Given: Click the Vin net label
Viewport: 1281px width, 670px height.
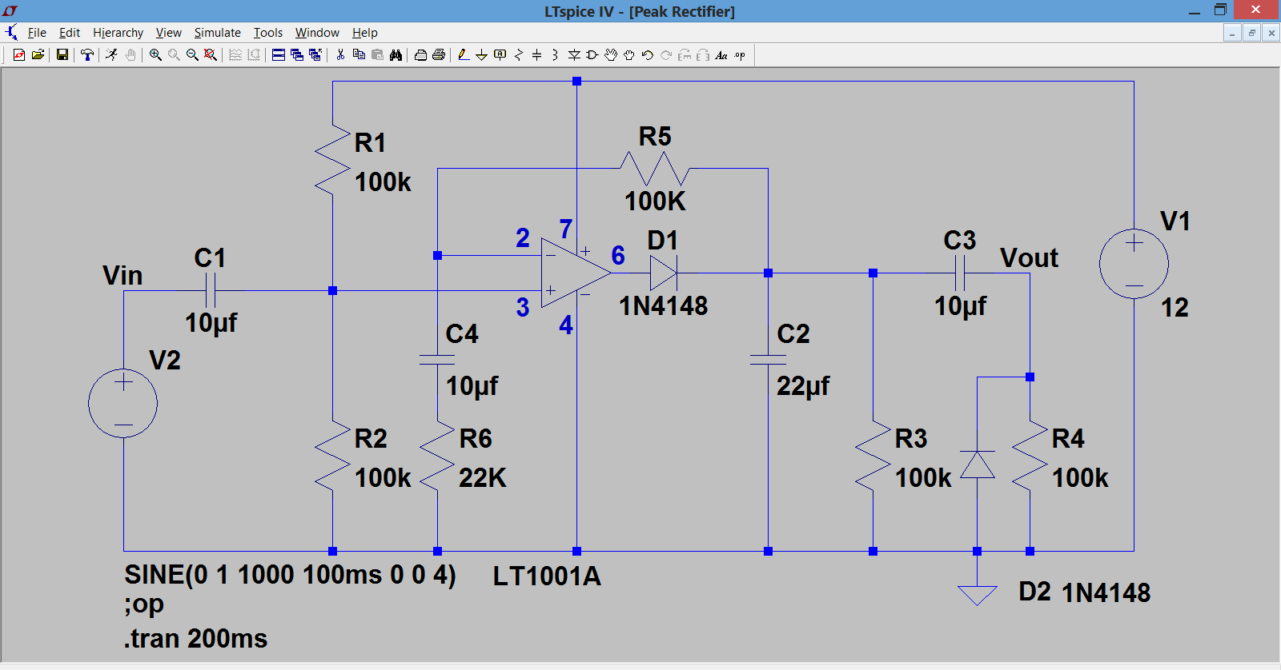Looking at the screenshot, I should (x=122, y=275).
